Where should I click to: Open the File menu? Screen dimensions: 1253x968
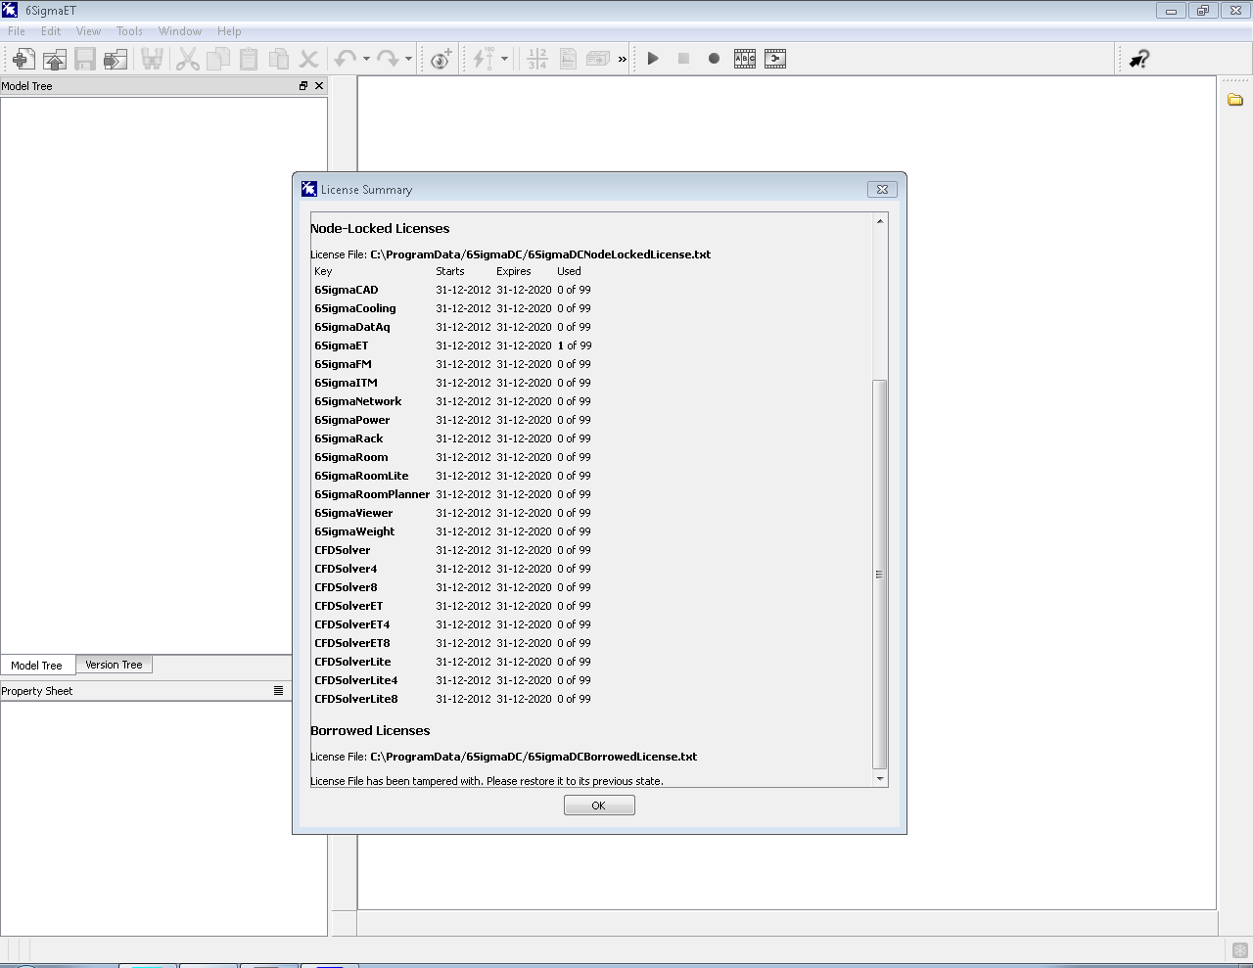(x=17, y=31)
